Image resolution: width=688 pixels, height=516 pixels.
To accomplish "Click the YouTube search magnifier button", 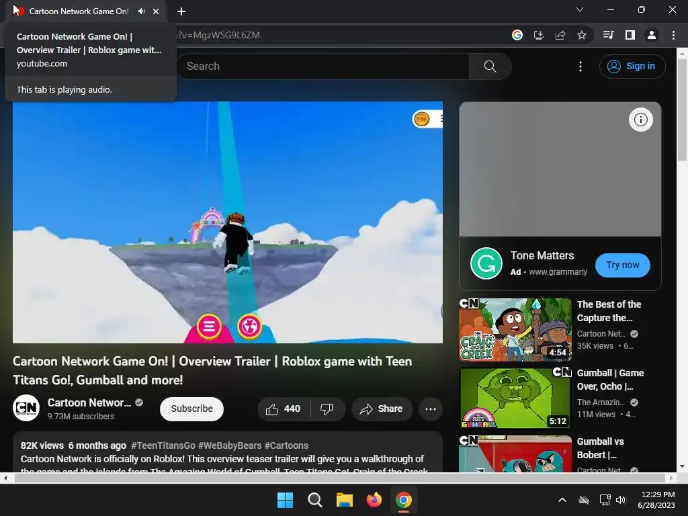I will click(490, 67).
